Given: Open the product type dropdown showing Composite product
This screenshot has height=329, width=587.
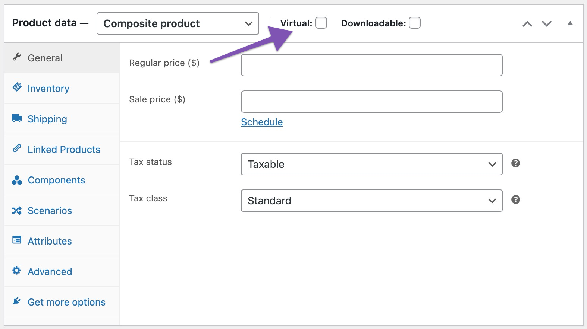Looking at the screenshot, I should [177, 23].
